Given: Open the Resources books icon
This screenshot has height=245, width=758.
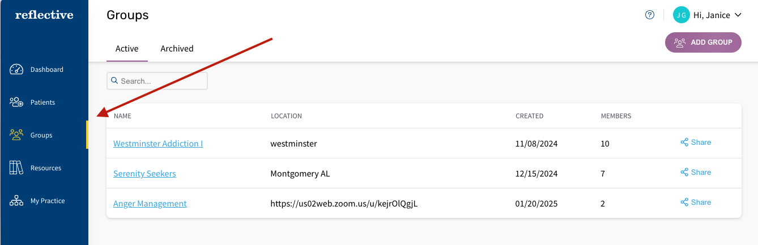Looking at the screenshot, I should pyautogui.click(x=16, y=168).
